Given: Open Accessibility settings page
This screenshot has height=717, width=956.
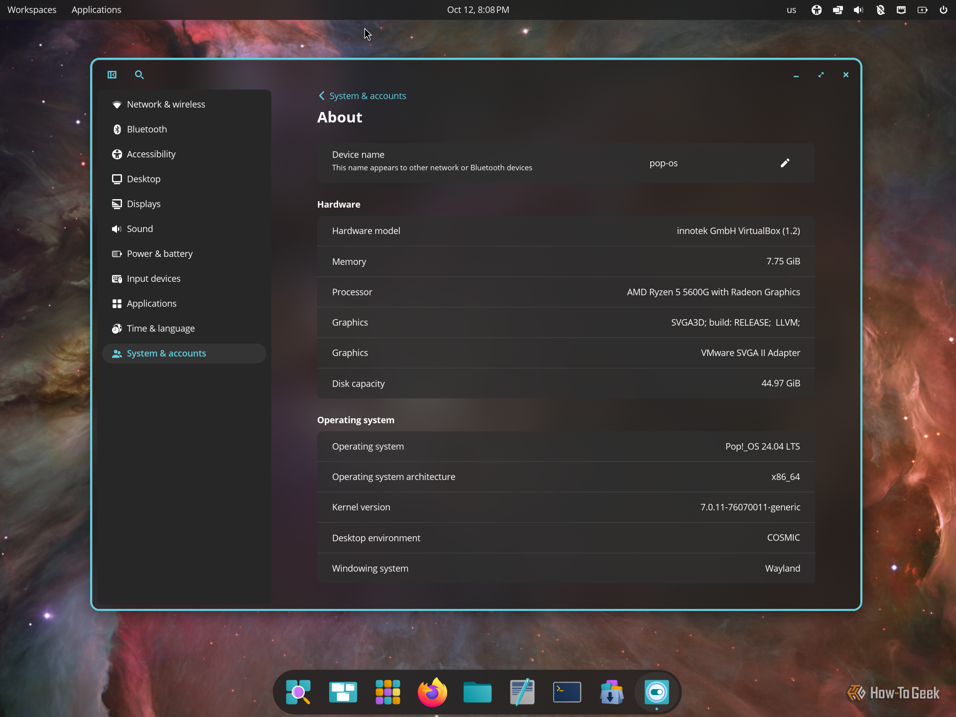Looking at the screenshot, I should pyautogui.click(x=184, y=154).
